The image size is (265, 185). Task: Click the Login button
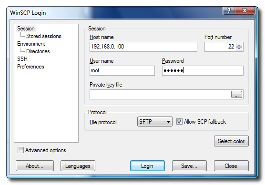coord(147,166)
